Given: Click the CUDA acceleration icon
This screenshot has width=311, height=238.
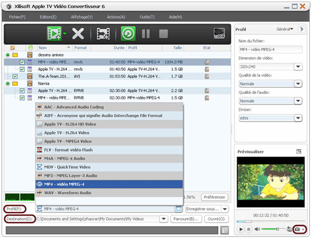Looking at the screenshot, I should pyautogui.click(x=219, y=34).
